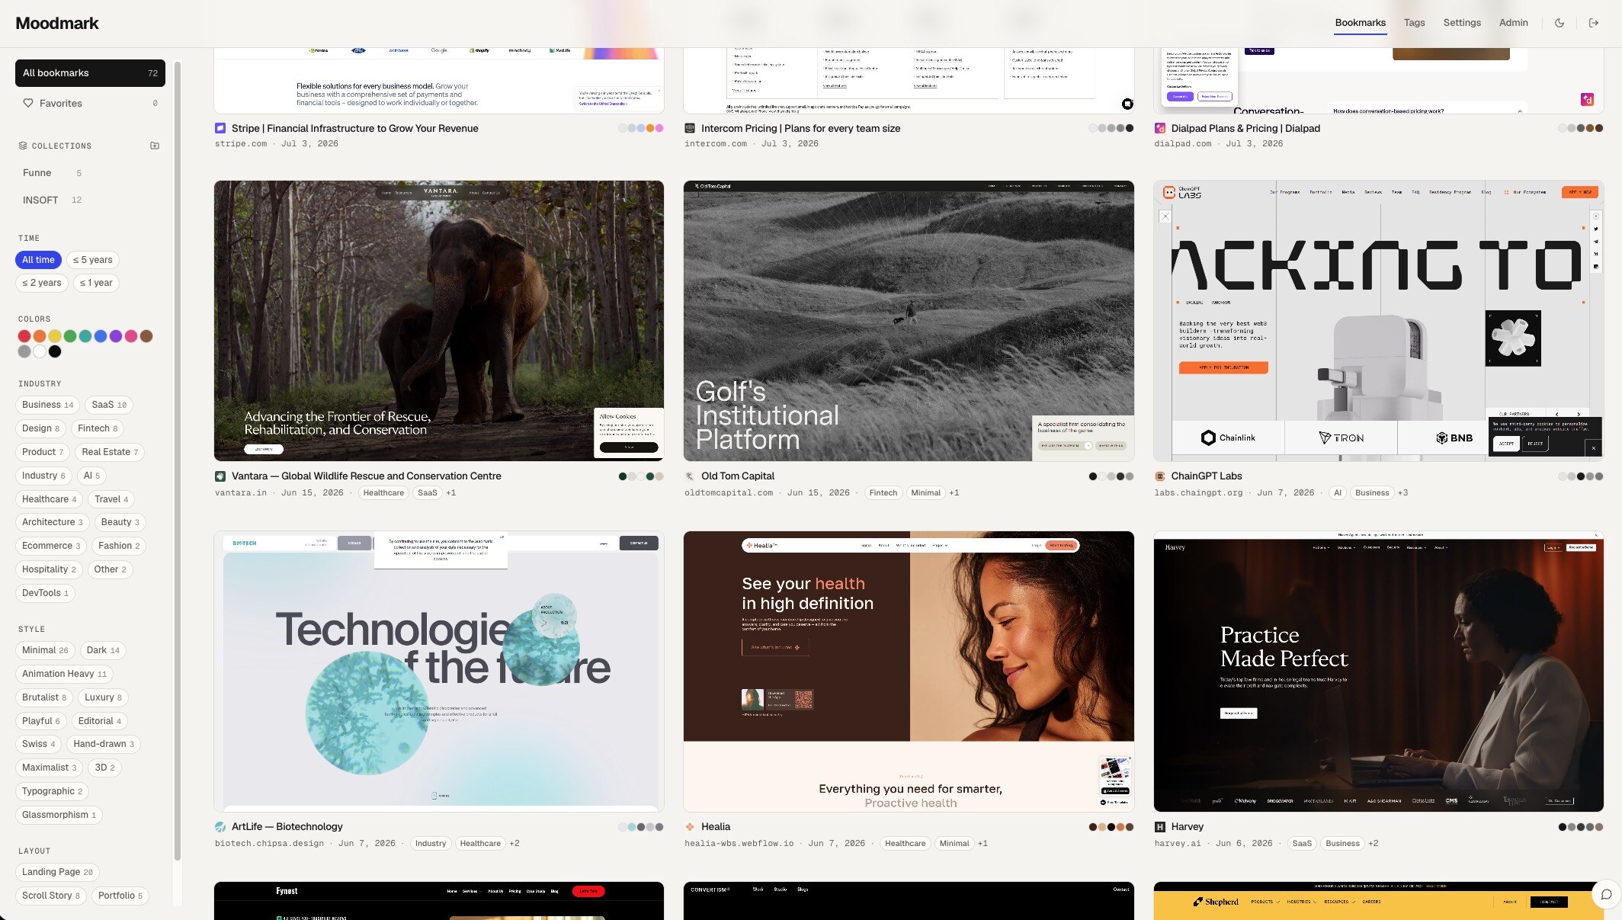Click Industry tag on ArtLife card
1622x920 pixels.
tap(431, 844)
